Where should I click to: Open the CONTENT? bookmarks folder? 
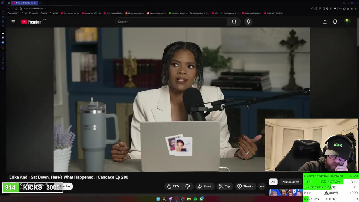coord(13,13)
